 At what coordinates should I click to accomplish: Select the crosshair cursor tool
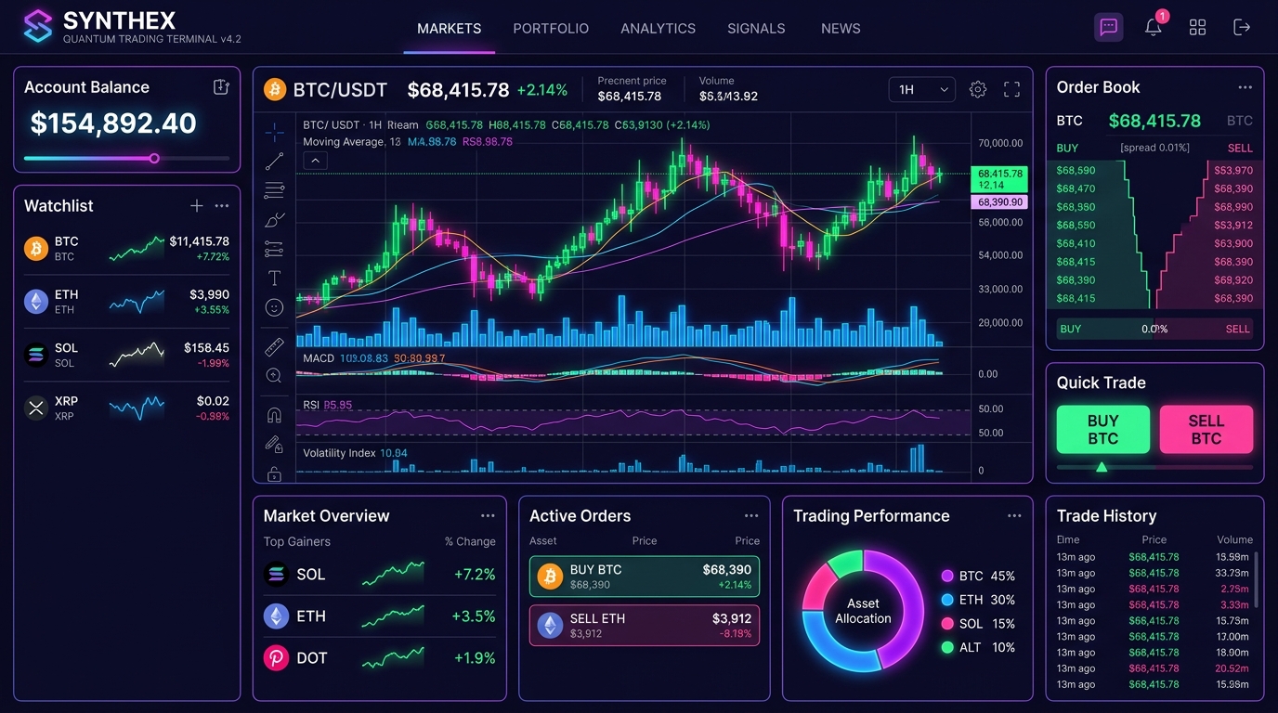(x=275, y=133)
